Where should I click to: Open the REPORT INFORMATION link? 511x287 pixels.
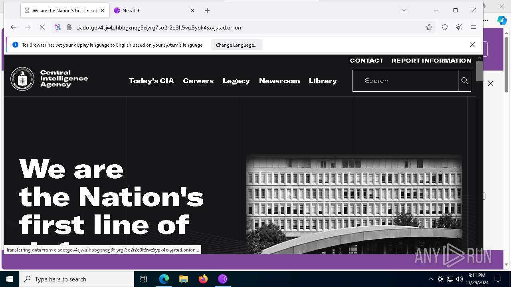pyautogui.click(x=432, y=61)
